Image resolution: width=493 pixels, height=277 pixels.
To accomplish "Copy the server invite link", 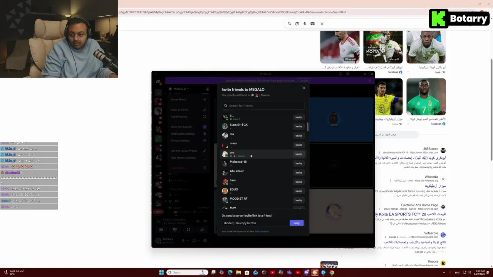I will 297,223.
